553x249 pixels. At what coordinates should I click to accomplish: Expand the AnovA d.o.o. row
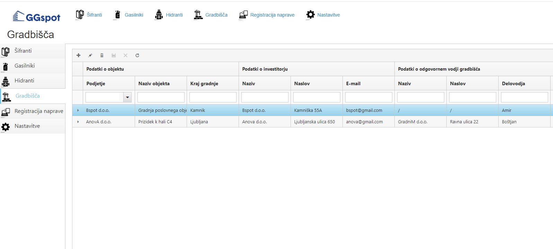78,122
